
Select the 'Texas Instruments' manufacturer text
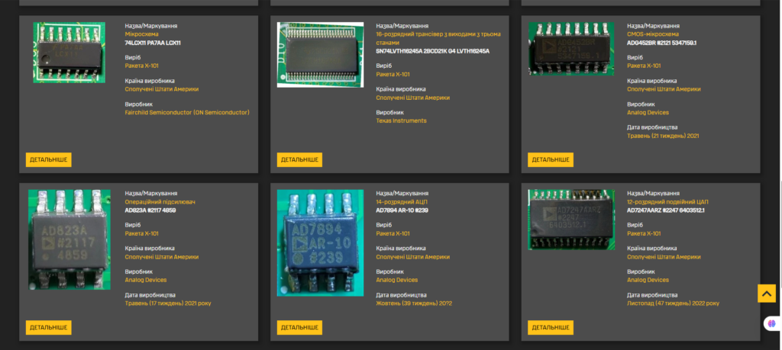point(402,121)
